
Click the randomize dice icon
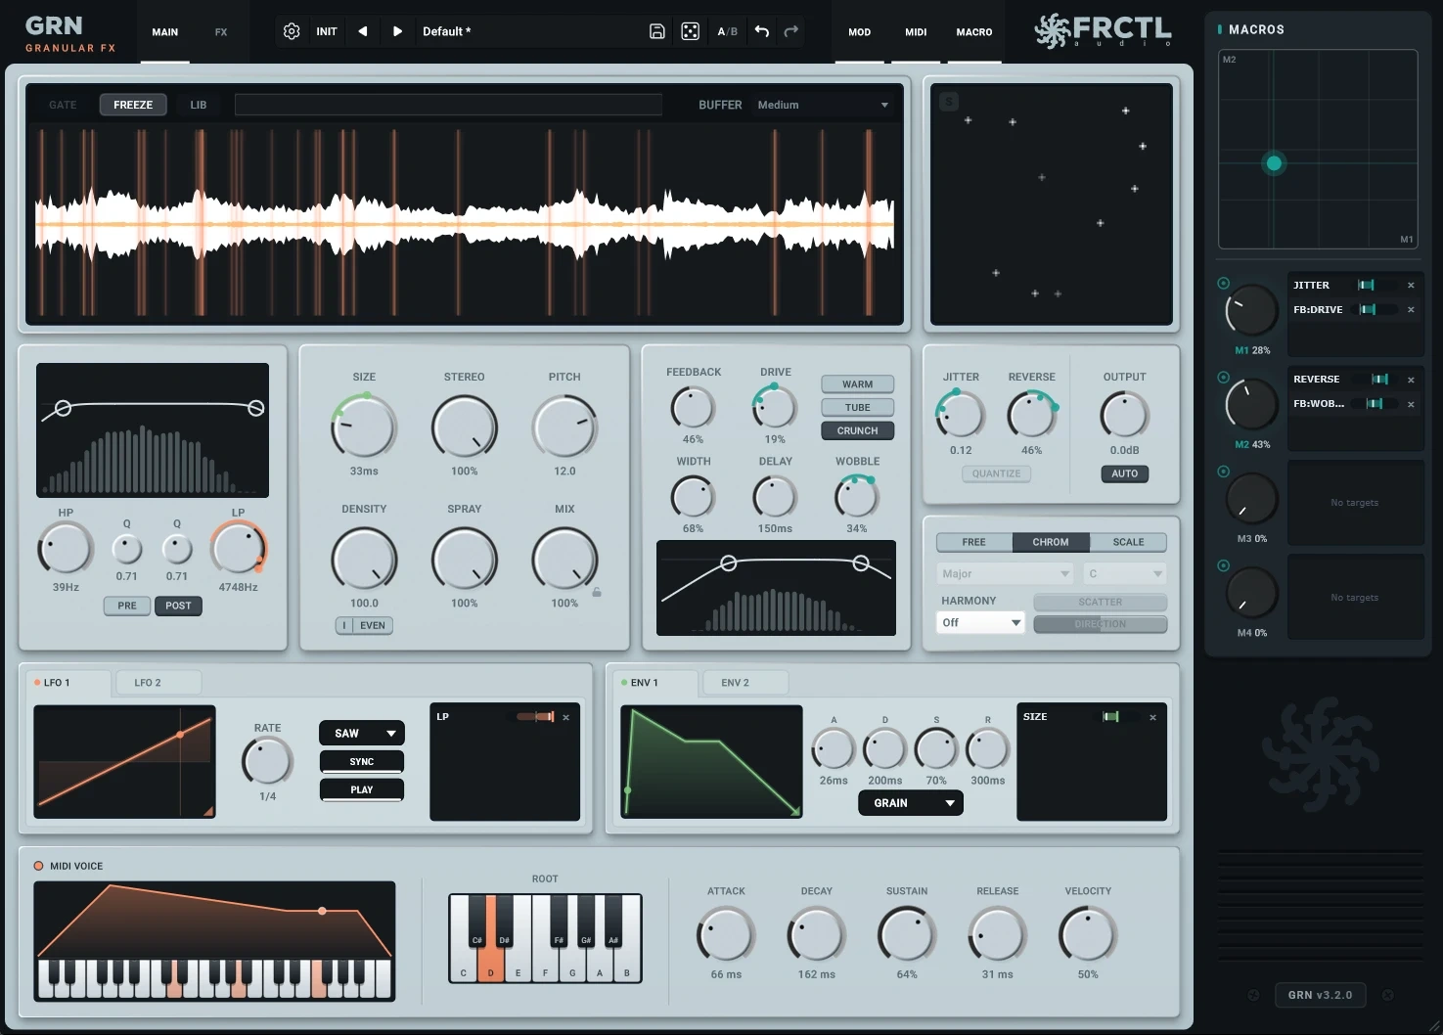click(691, 31)
